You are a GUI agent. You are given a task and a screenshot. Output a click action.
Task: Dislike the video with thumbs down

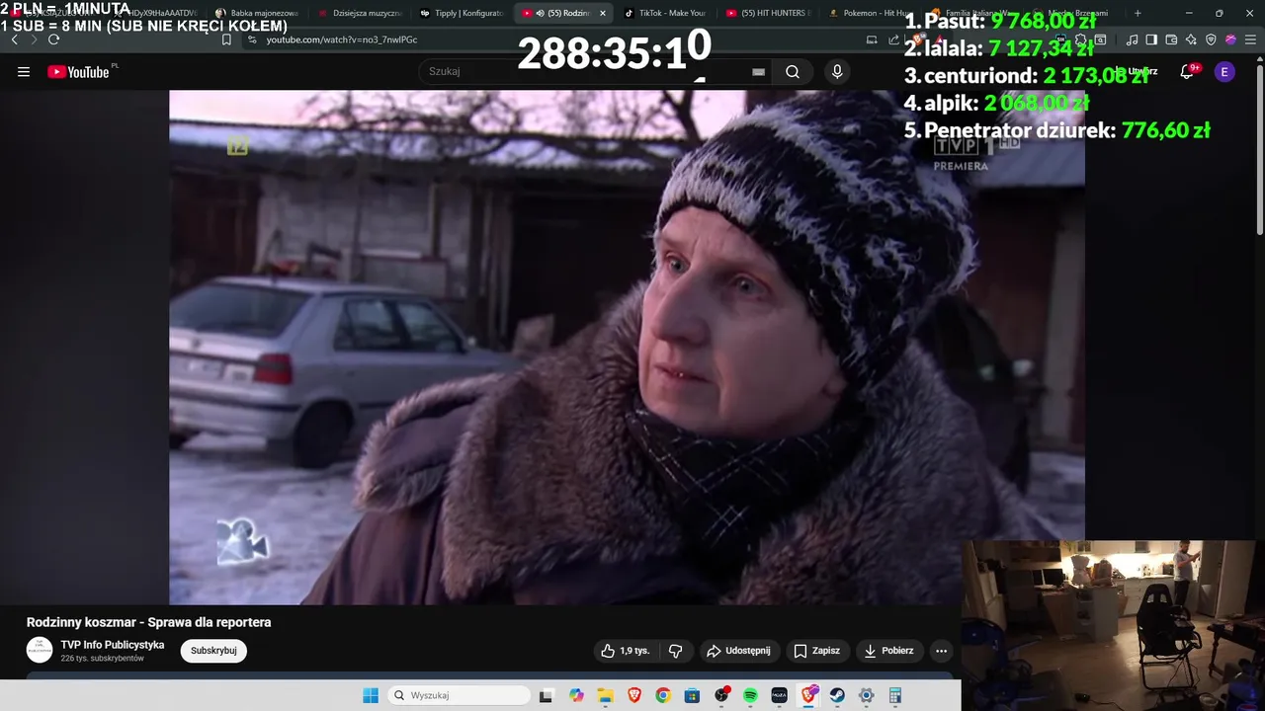(x=676, y=651)
